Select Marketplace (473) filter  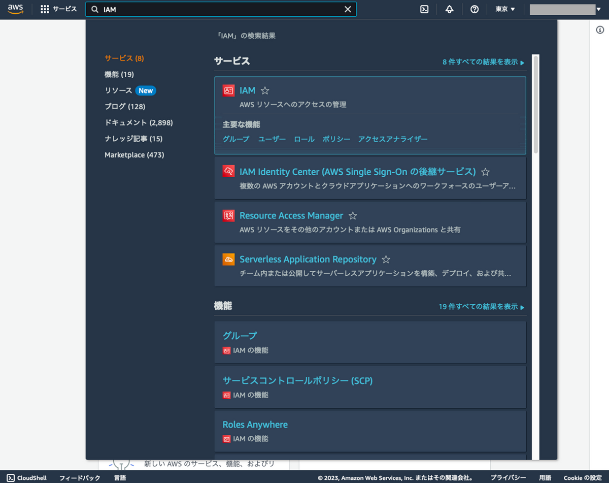134,155
